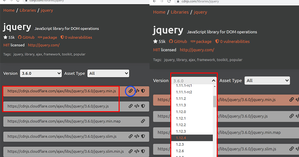Viewport: 299px width, 157px height.
Task: Copy script tag icon for jquery.slim.min.js, left window
Action: click(x=137, y=151)
